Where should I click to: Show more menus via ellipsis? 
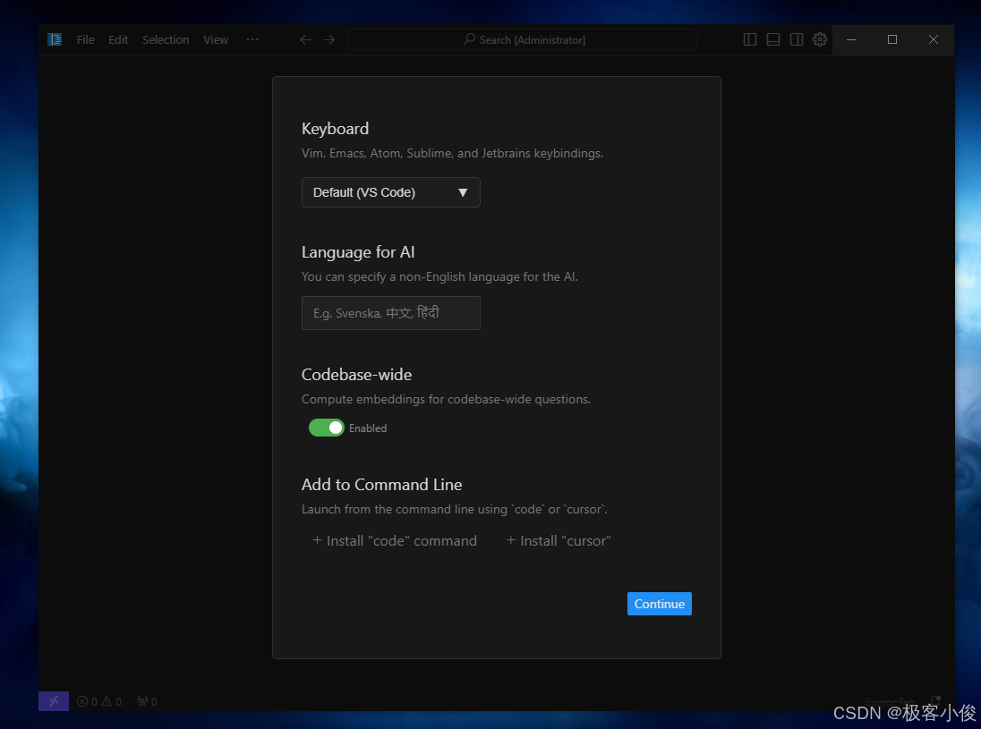coord(252,39)
